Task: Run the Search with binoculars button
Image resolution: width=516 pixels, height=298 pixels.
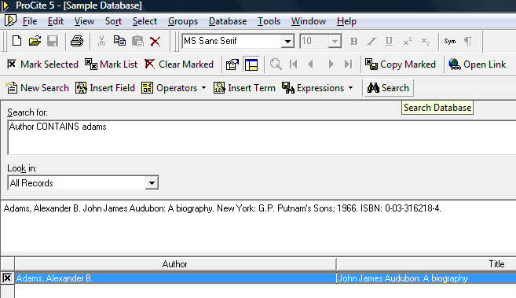Action: (388, 88)
